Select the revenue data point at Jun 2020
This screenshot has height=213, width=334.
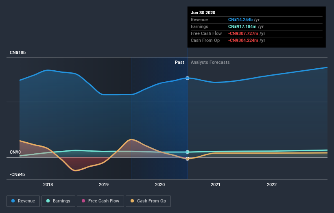(x=188, y=78)
